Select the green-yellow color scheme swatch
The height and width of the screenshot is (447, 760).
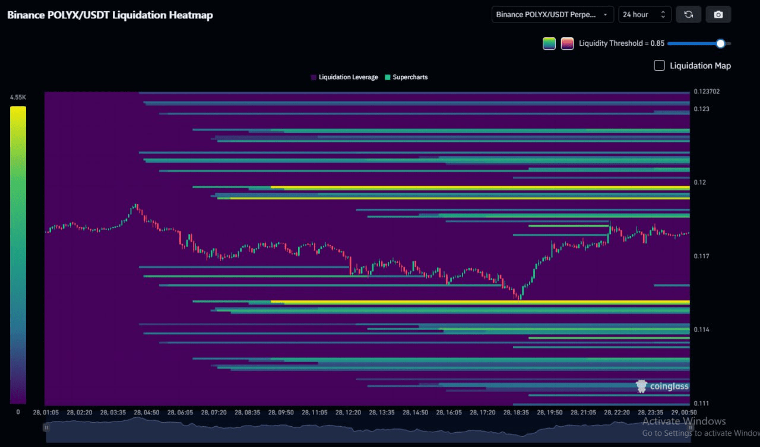click(549, 43)
